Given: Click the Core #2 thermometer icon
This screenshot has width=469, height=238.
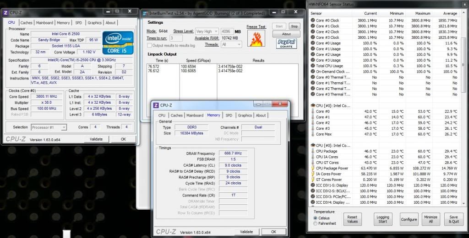Looking at the screenshot, I should point(313,122).
